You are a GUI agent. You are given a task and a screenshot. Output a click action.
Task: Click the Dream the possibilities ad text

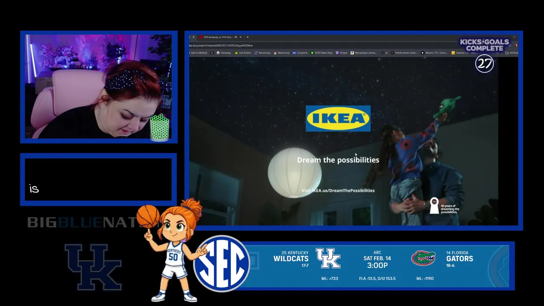tap(338, 160)
